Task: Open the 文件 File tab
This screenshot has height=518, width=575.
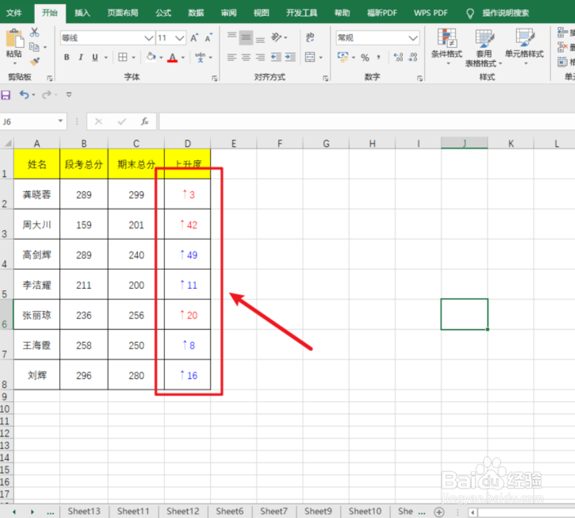Action: (14, 13)
